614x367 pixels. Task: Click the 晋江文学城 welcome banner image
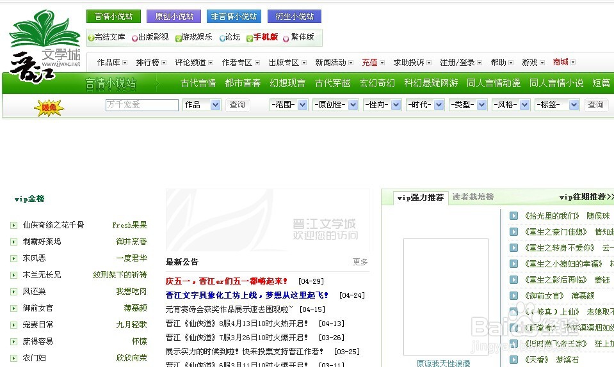pyautogui.click(x=268, y=220)
